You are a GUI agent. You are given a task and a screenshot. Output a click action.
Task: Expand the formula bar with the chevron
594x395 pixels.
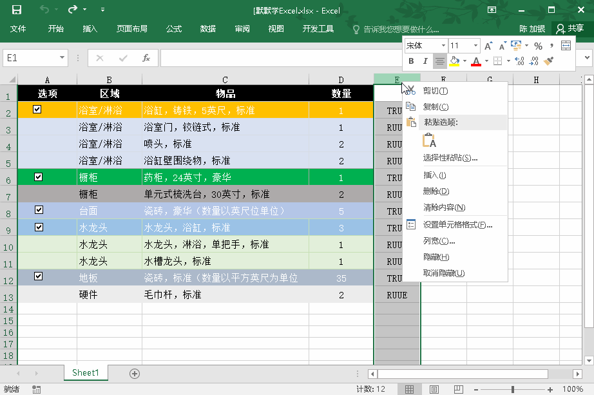tap(587, 57)
